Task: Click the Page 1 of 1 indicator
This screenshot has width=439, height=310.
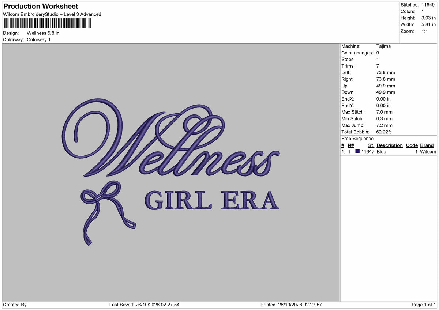Action: tap(424, 305)
